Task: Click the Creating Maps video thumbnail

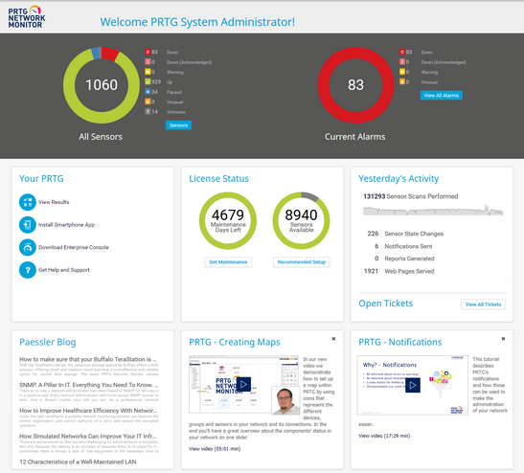Action: (x=244, y=385)
